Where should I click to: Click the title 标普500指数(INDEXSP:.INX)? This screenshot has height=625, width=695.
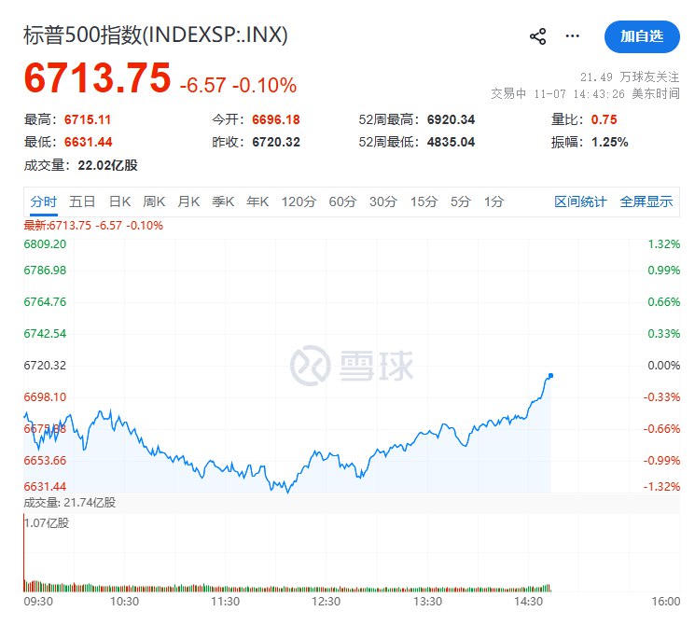pos(156,35)
